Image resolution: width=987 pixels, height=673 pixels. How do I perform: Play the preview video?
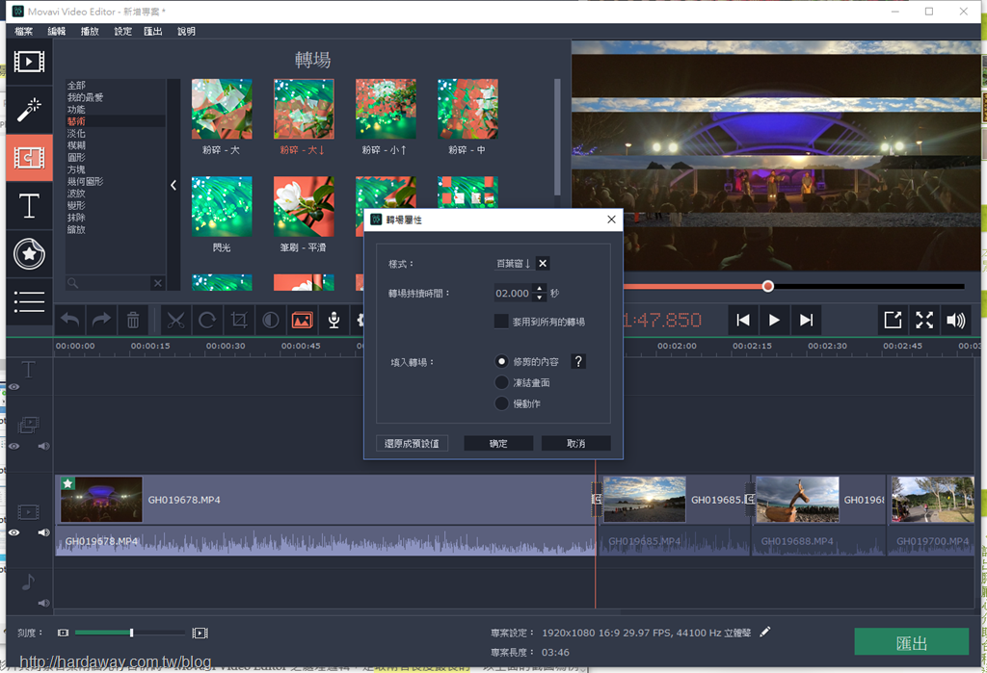tap(774, 321)
